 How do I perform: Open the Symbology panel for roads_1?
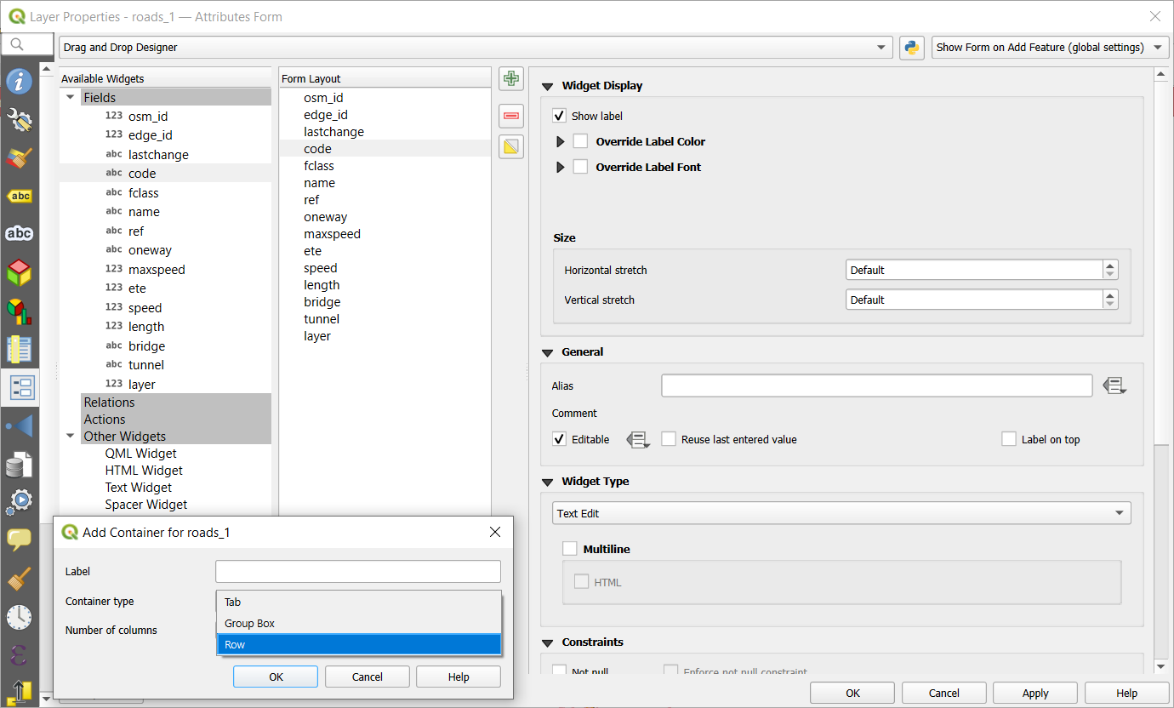[19, 158]
